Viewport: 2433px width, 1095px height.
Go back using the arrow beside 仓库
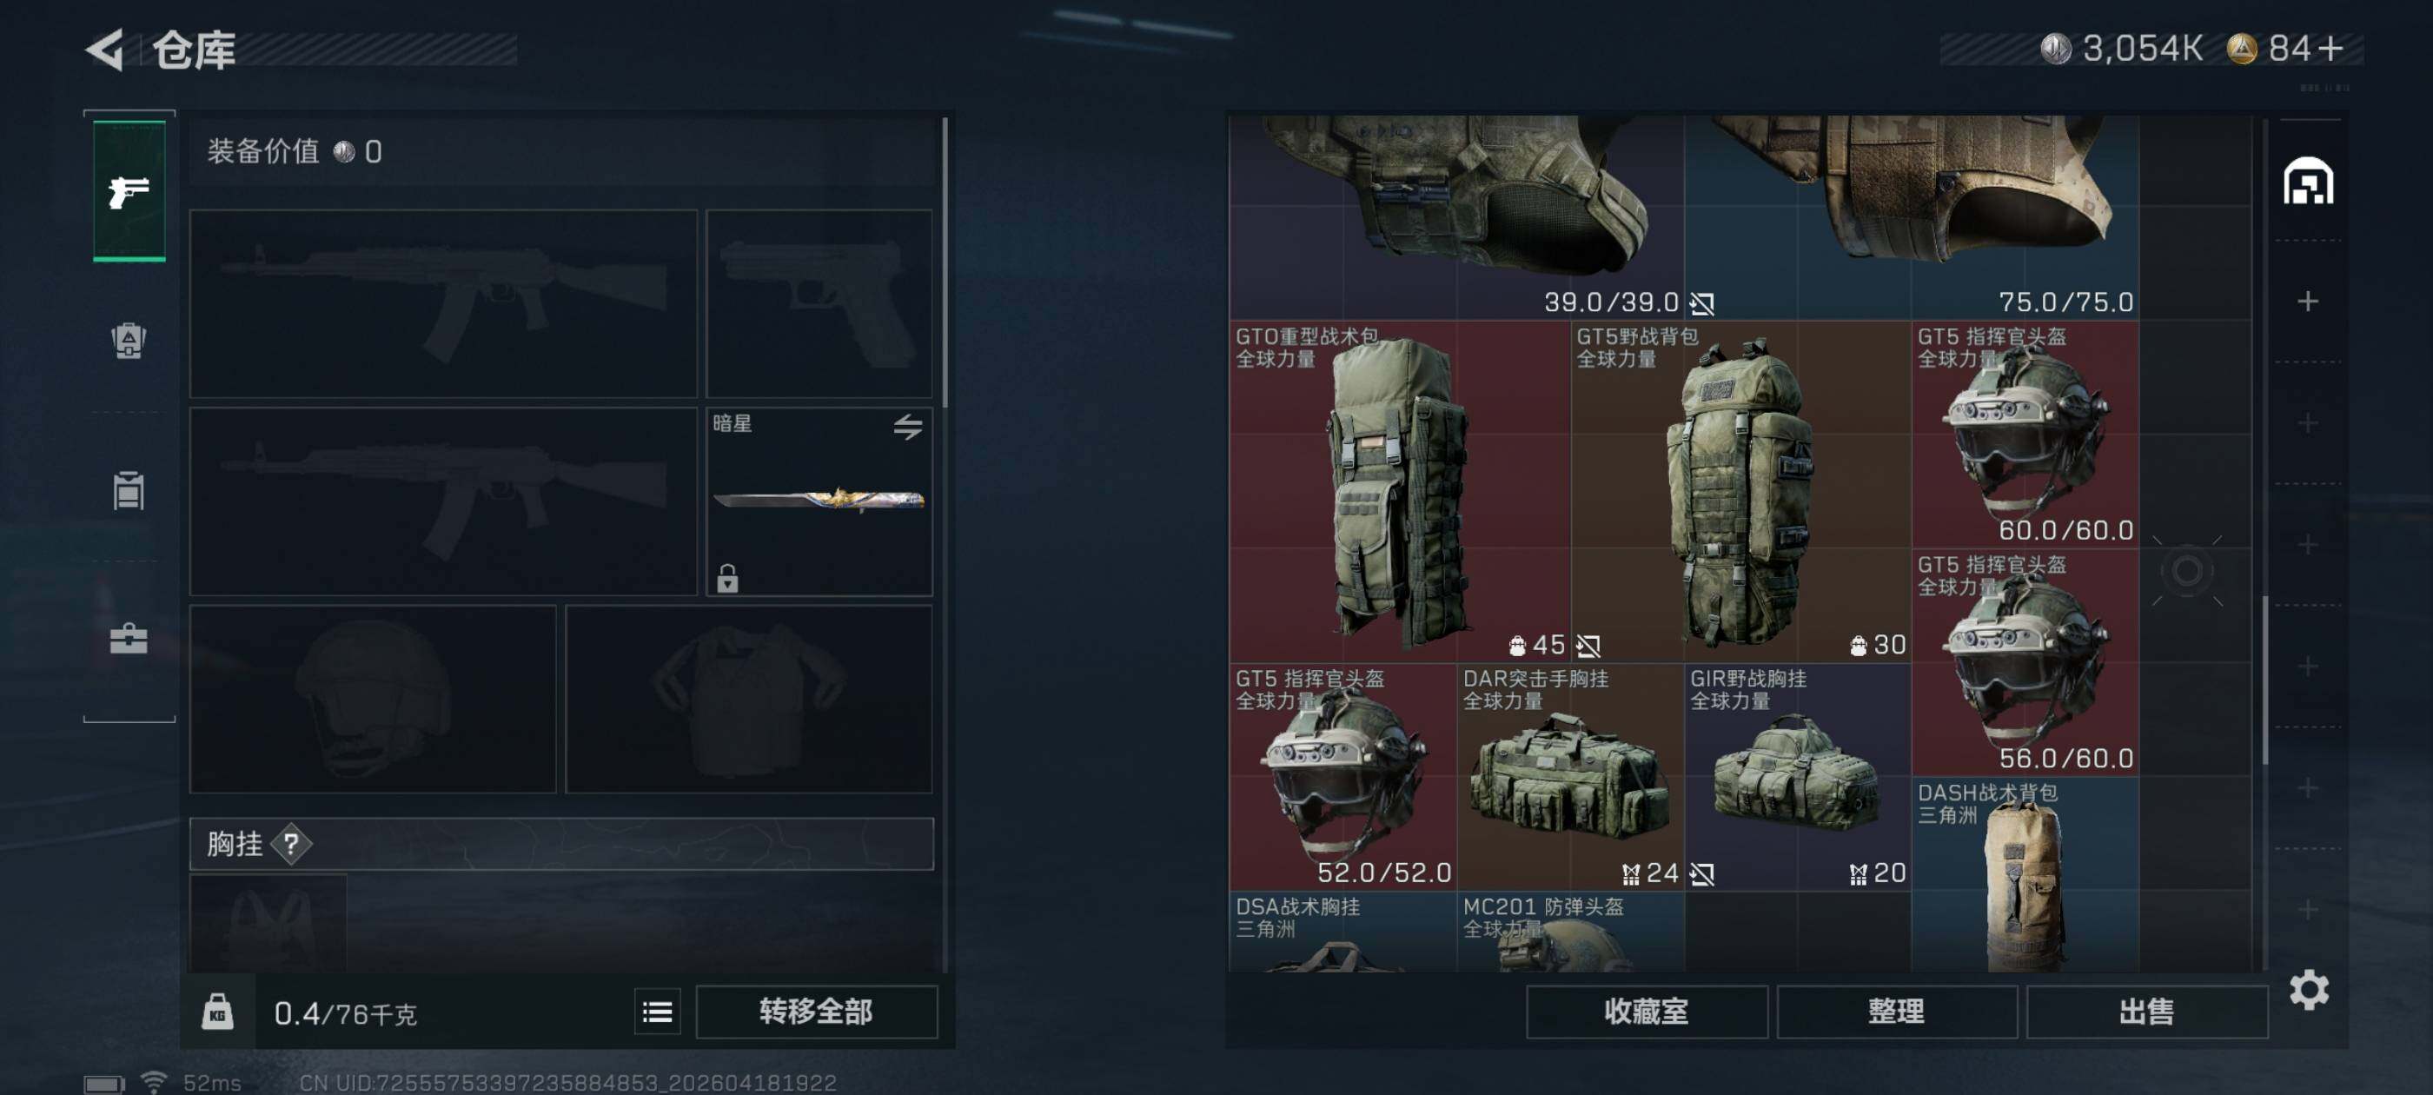(x=106, y=50)
